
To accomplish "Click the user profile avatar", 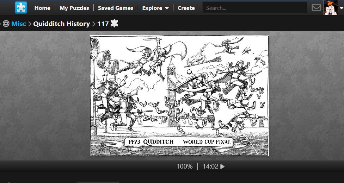I will 331,8.
